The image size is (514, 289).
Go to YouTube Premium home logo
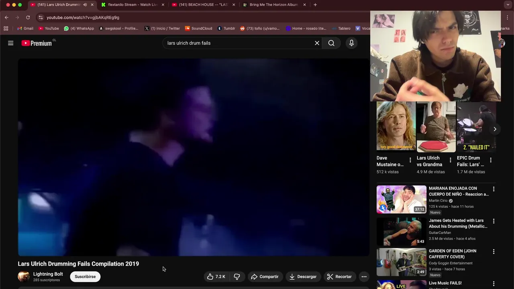pyautogui.click(x=37, y=43)
